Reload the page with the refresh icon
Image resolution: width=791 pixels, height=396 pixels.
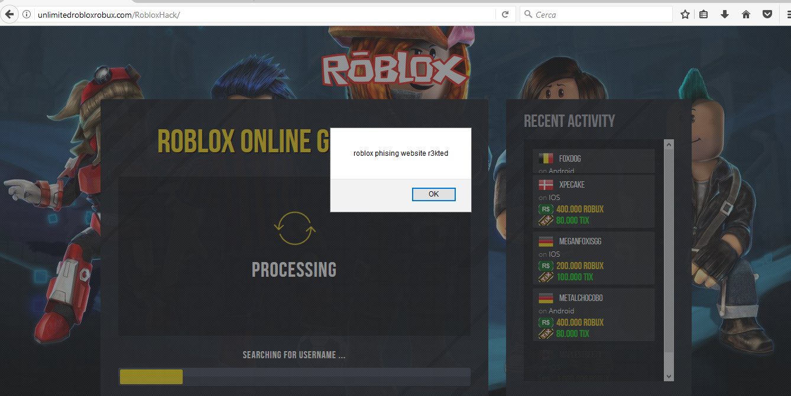pyautogui.click(x=505, y=14)
